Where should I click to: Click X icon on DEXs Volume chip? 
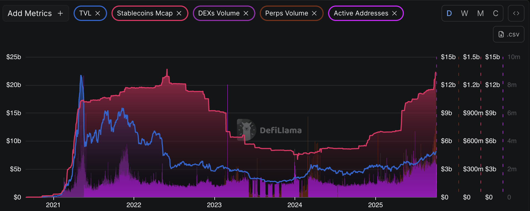click(246, 13)
